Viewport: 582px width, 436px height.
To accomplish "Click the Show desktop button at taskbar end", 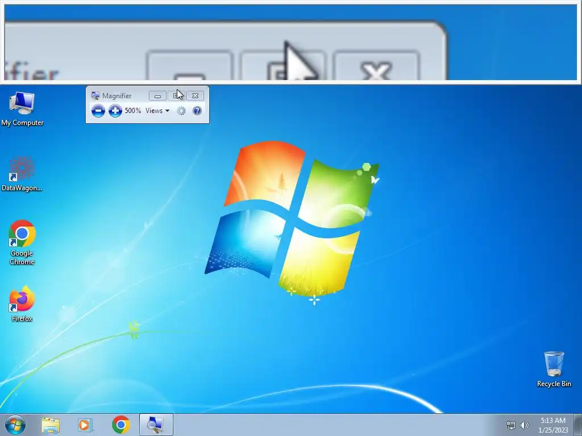I will [578, 425].
